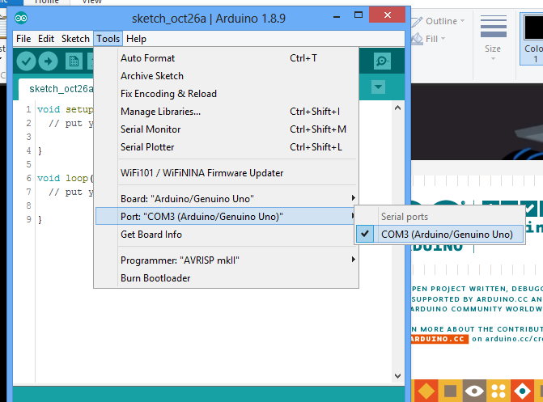
Task: Select Fix Encoding & Reload
Action: click(227, 94)
